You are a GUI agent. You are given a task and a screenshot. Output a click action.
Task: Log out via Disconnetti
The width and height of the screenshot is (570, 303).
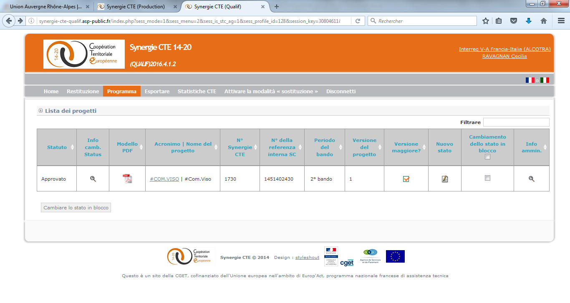341,91
